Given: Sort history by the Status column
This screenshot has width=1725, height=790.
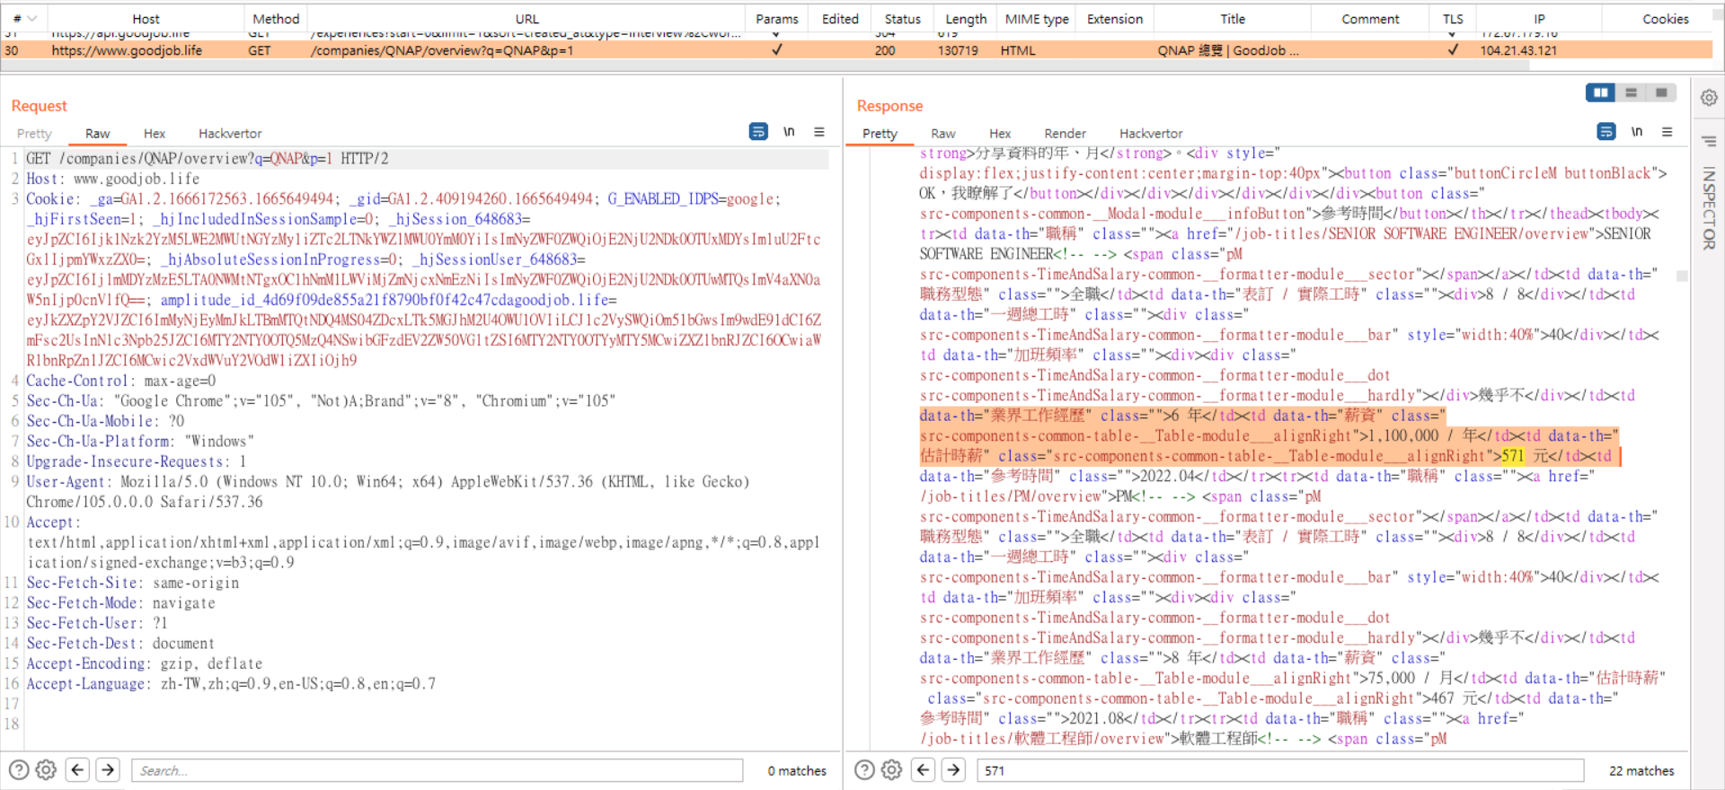Looking at the screenshot, I should 902,19.
